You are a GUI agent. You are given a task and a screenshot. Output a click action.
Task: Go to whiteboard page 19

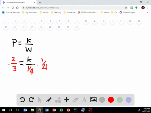[x=24, y=27]
